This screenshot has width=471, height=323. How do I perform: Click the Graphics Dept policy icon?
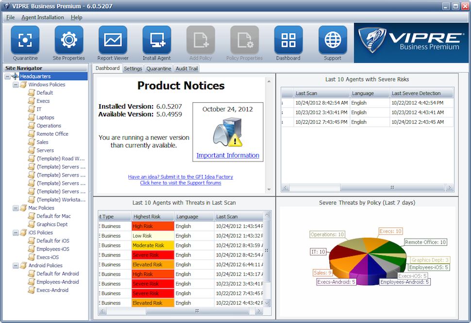coord(32,225)
